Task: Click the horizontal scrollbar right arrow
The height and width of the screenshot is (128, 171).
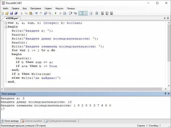Action: 166,89
